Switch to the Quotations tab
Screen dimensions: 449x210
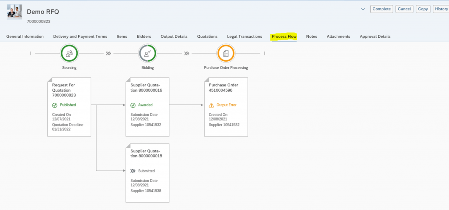point(207,36)
